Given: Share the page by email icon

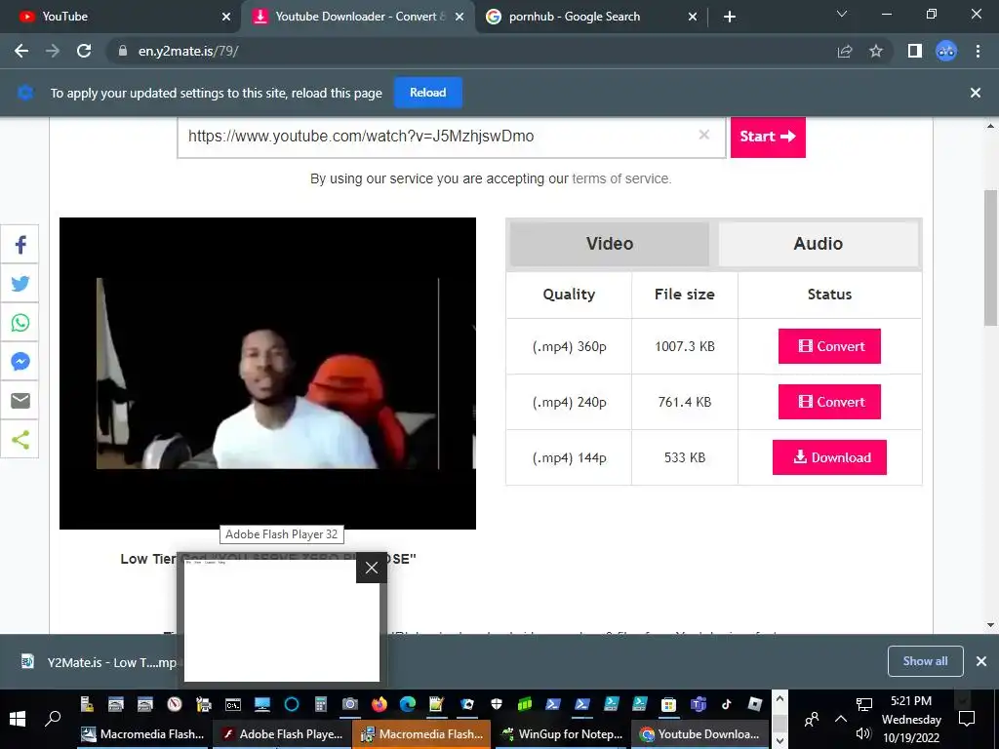Looking at the screenshot, I should (x=20, y=400).
